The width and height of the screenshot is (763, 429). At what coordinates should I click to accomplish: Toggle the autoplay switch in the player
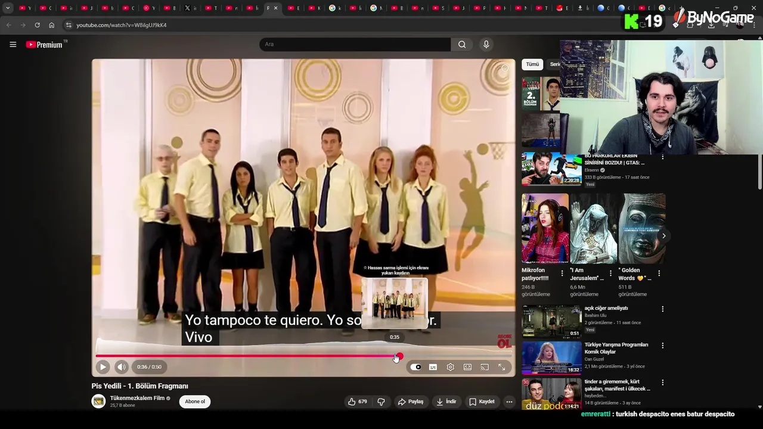point(415,367)
